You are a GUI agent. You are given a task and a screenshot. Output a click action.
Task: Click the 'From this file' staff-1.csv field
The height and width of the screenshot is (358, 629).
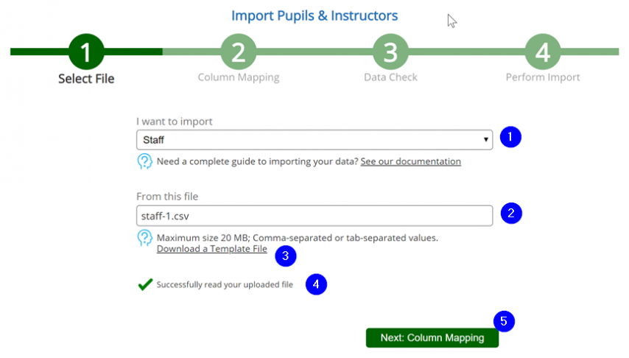pos(314,216)
